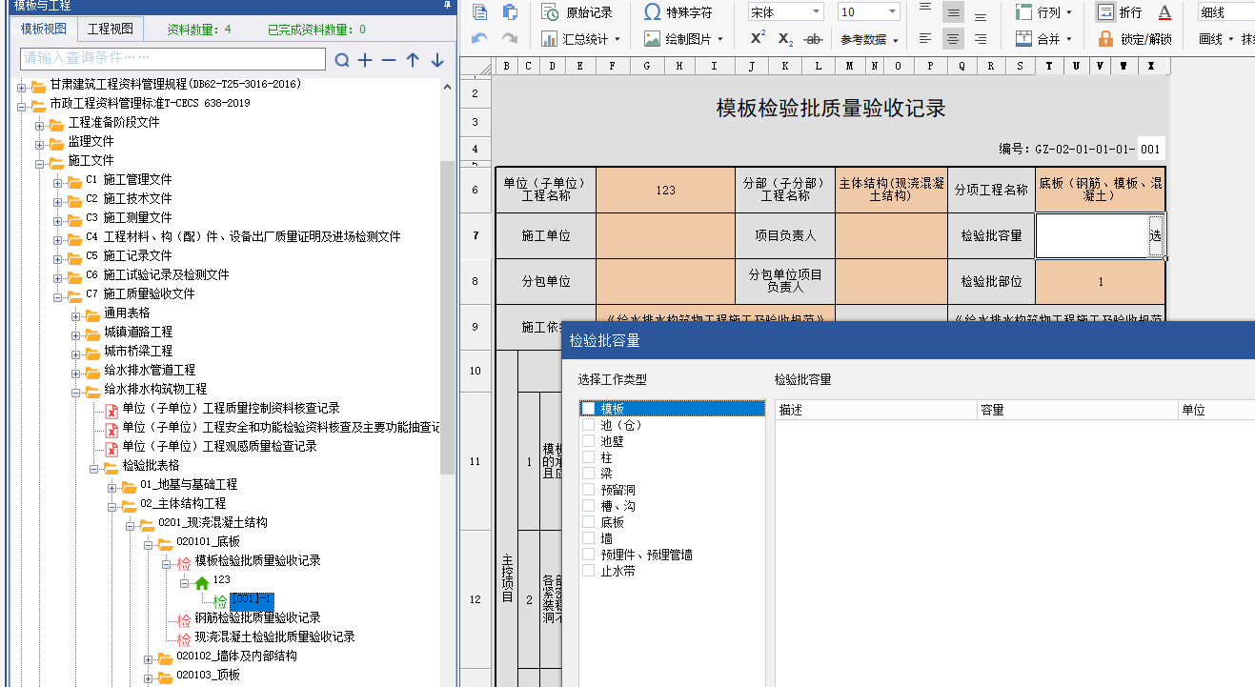Center text horizontally
Image resolution: width=1255 pixels, height=687 pixels.
pyautogui.click(x=953, y=39)
